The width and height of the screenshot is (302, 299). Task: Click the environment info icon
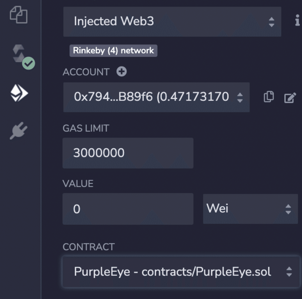click(297, 21)
